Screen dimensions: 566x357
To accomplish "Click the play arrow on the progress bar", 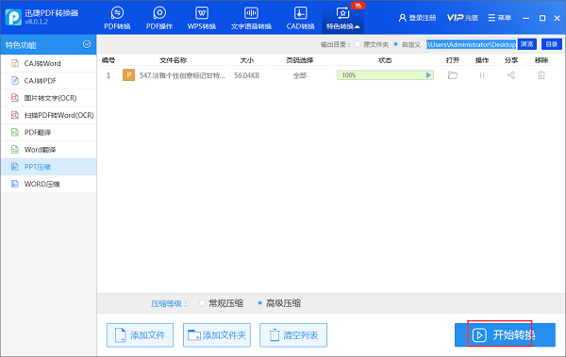I will point(428,75).
